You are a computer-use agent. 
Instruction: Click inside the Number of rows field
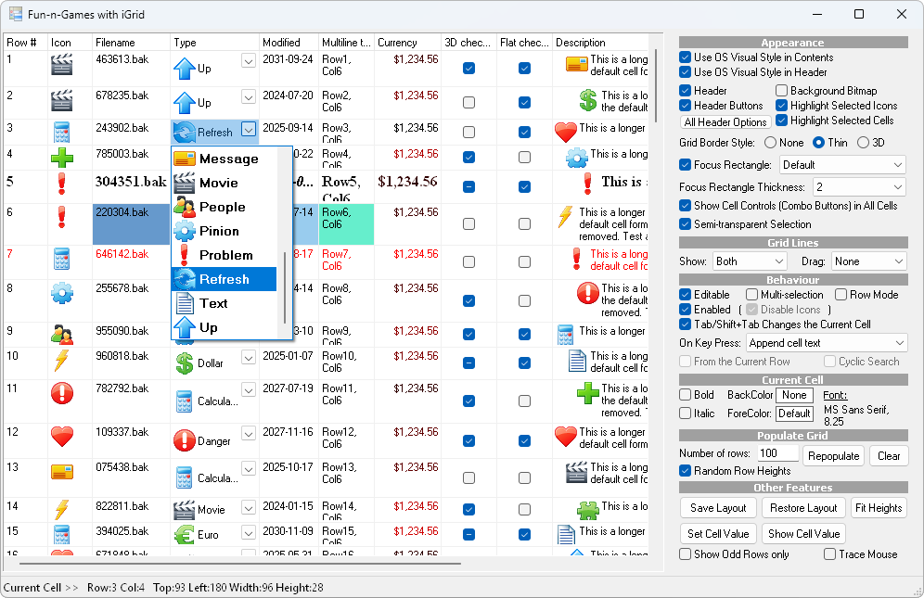click(777, 452)
